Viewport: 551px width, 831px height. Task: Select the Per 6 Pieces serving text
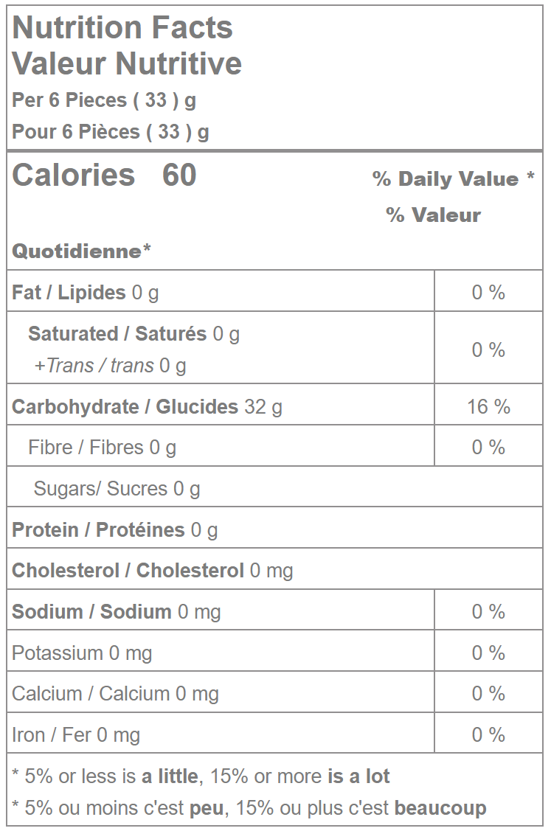point(104,100)
